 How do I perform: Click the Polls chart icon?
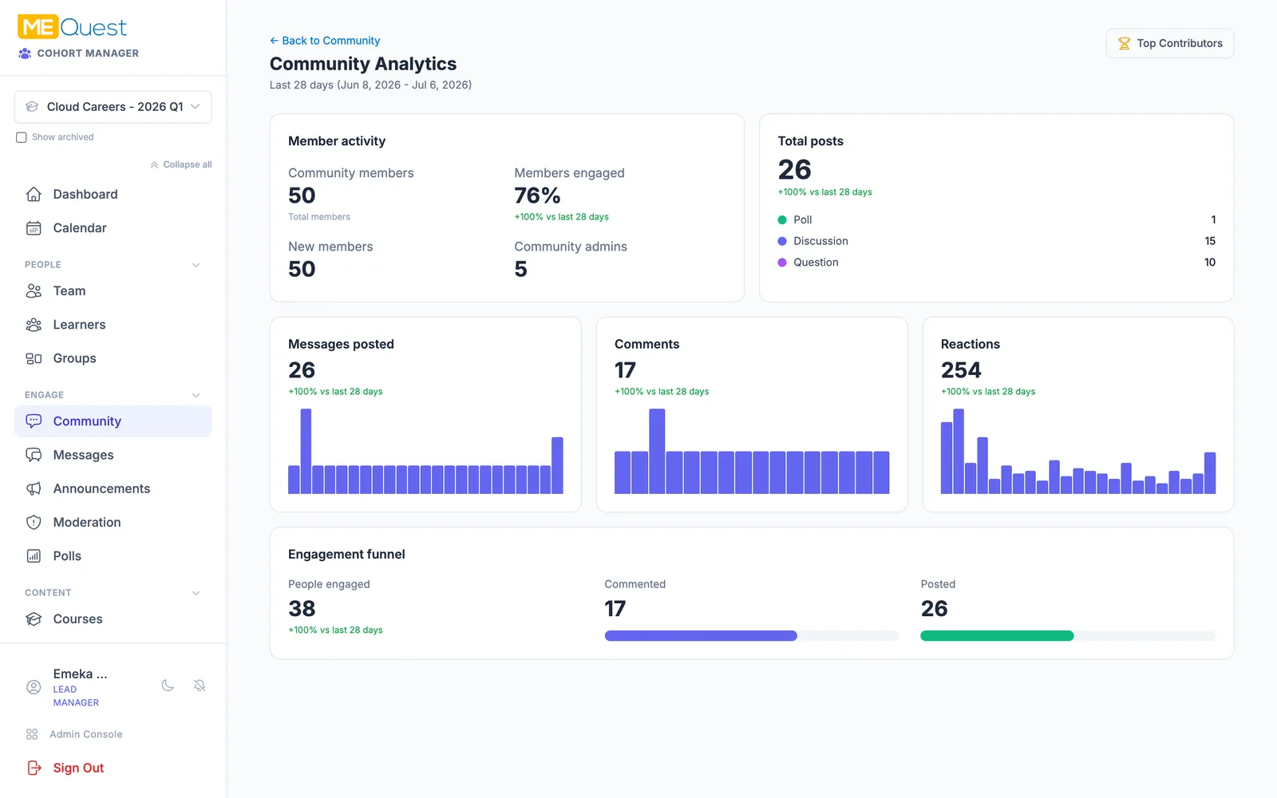coord(34,556)
